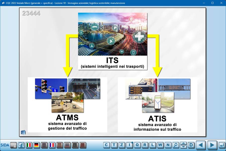This screenshot has height=151, width=226.
Task: Click the Z toolbar button
Action: [122, 145]
